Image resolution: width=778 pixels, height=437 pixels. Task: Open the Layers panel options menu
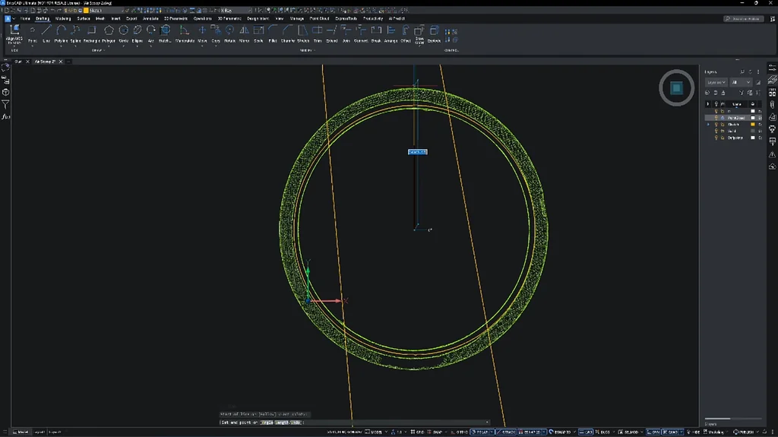click(758, 72)
